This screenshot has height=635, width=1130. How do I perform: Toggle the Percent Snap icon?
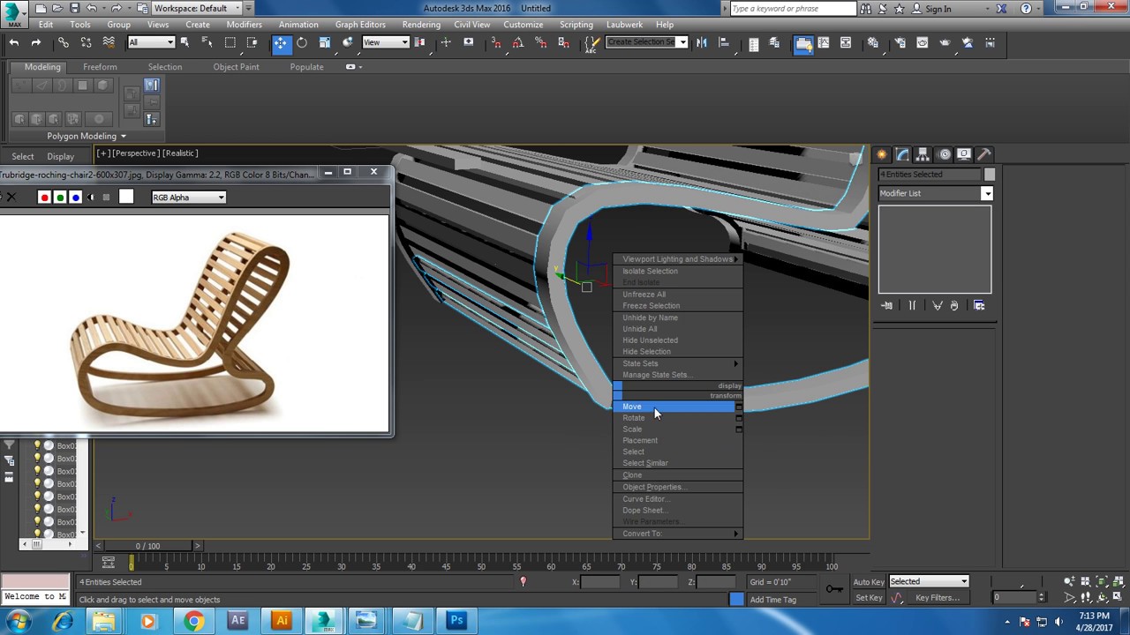(x=541, y=43)
